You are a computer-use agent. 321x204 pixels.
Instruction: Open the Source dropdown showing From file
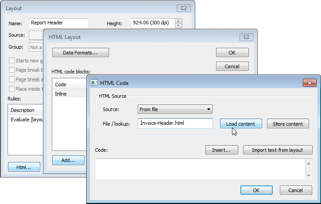click(175, 109)
